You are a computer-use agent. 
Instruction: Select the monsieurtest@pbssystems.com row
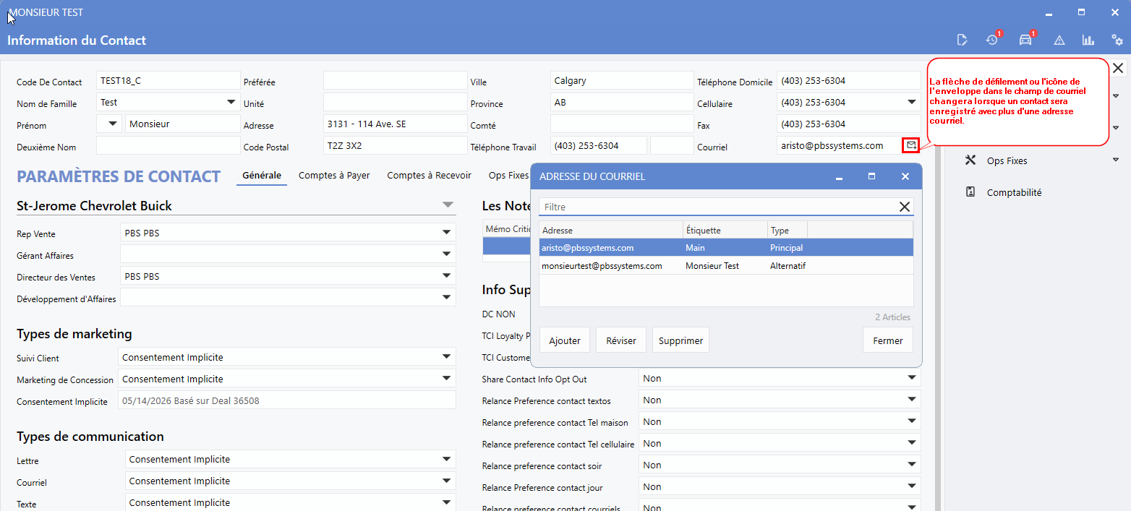coord(726,266)
